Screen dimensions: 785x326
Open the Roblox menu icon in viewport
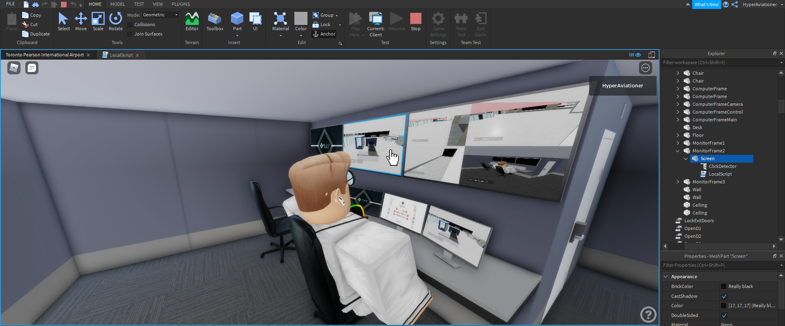point(14,68)
